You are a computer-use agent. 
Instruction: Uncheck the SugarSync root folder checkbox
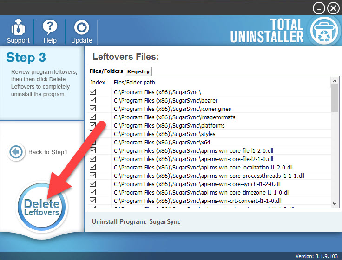tap(92, 92)
